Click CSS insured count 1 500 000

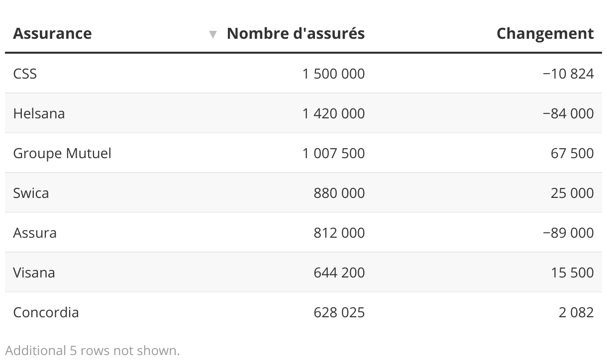click(x=333, y=74)
